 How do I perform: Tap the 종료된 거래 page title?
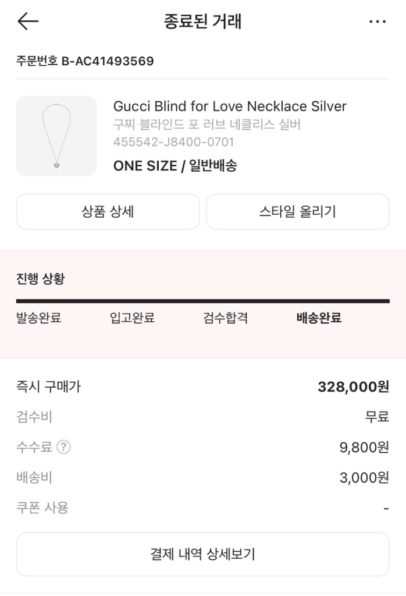202,22
